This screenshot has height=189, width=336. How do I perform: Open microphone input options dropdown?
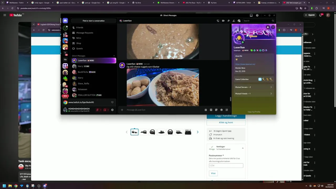[x=101, y=110]
